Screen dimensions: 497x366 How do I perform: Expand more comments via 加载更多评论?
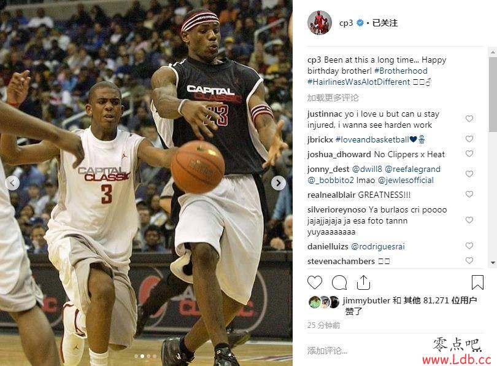tap(333, 98)
